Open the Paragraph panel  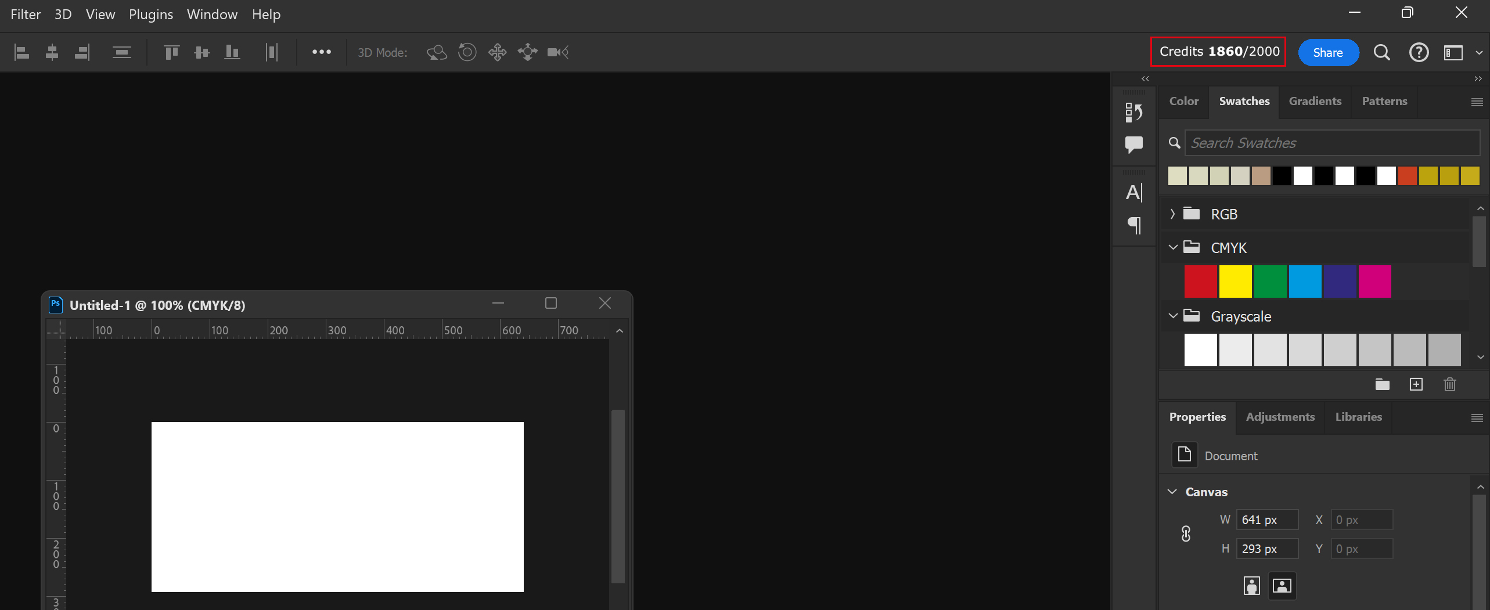click(1134, 226)
